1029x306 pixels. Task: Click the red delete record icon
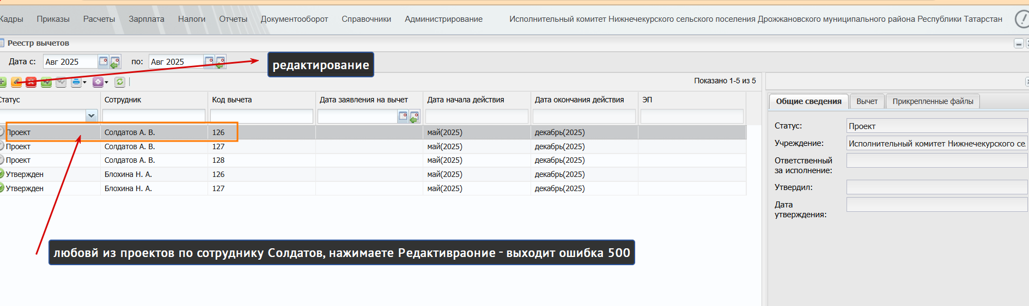coord(31,82)
